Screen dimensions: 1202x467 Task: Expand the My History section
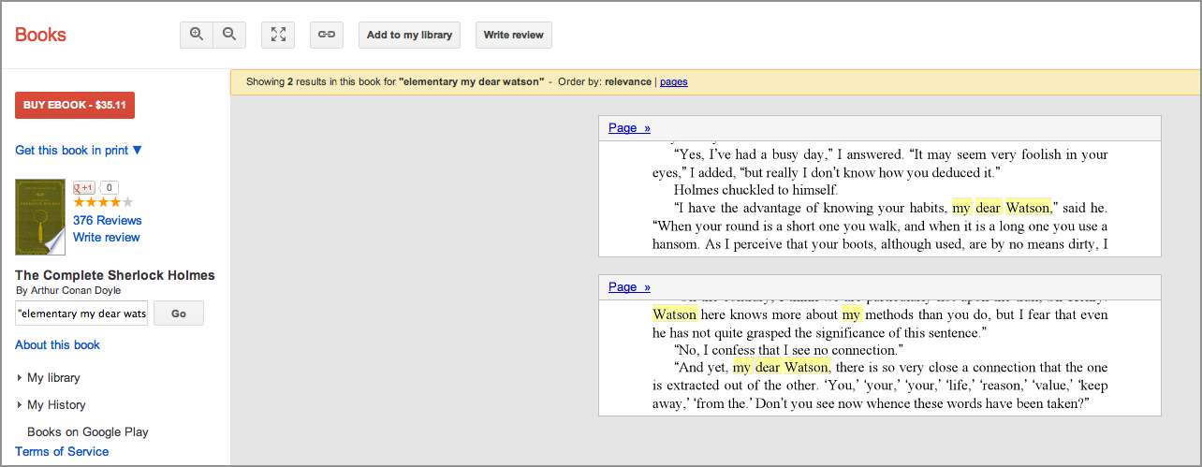tap(56, 405)
